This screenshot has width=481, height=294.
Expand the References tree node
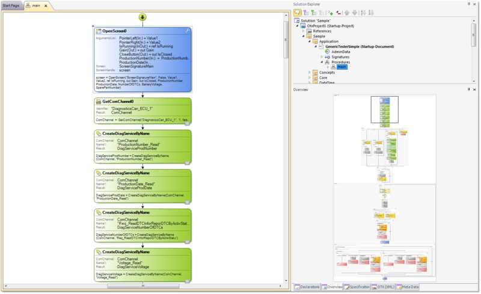[x=304, y=31]
